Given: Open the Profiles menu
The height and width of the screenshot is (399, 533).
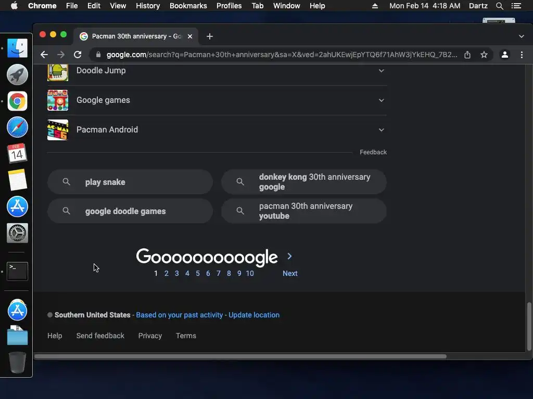Looking at the screenshot, I should [229, 6].
